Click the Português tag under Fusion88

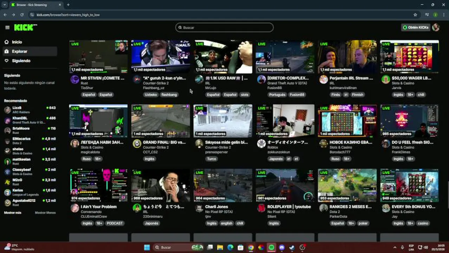277,95
